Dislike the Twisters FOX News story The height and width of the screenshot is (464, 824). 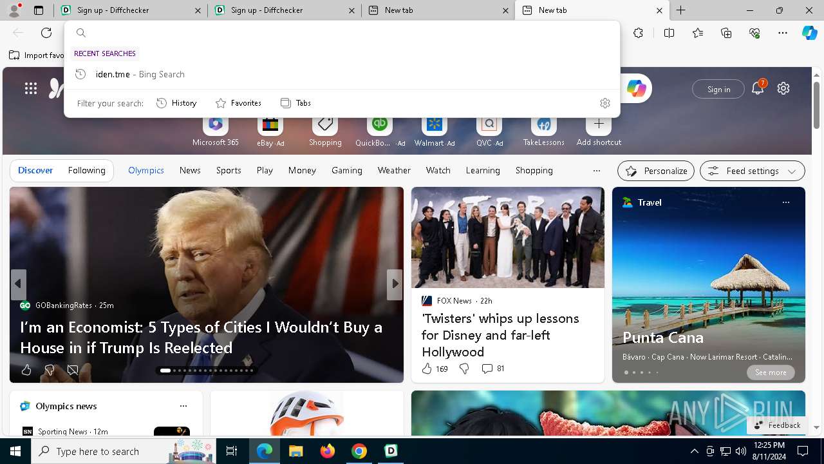click(464, 369)
